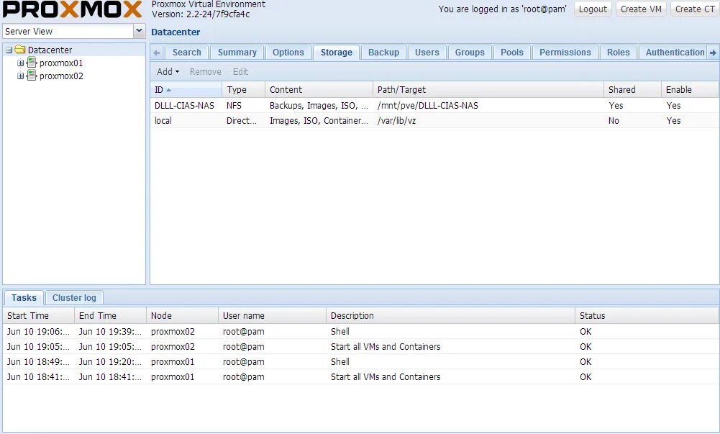This screenshot has width=720, height=434.
Task: Select proxmox01 in the tree
Action: 61,63
